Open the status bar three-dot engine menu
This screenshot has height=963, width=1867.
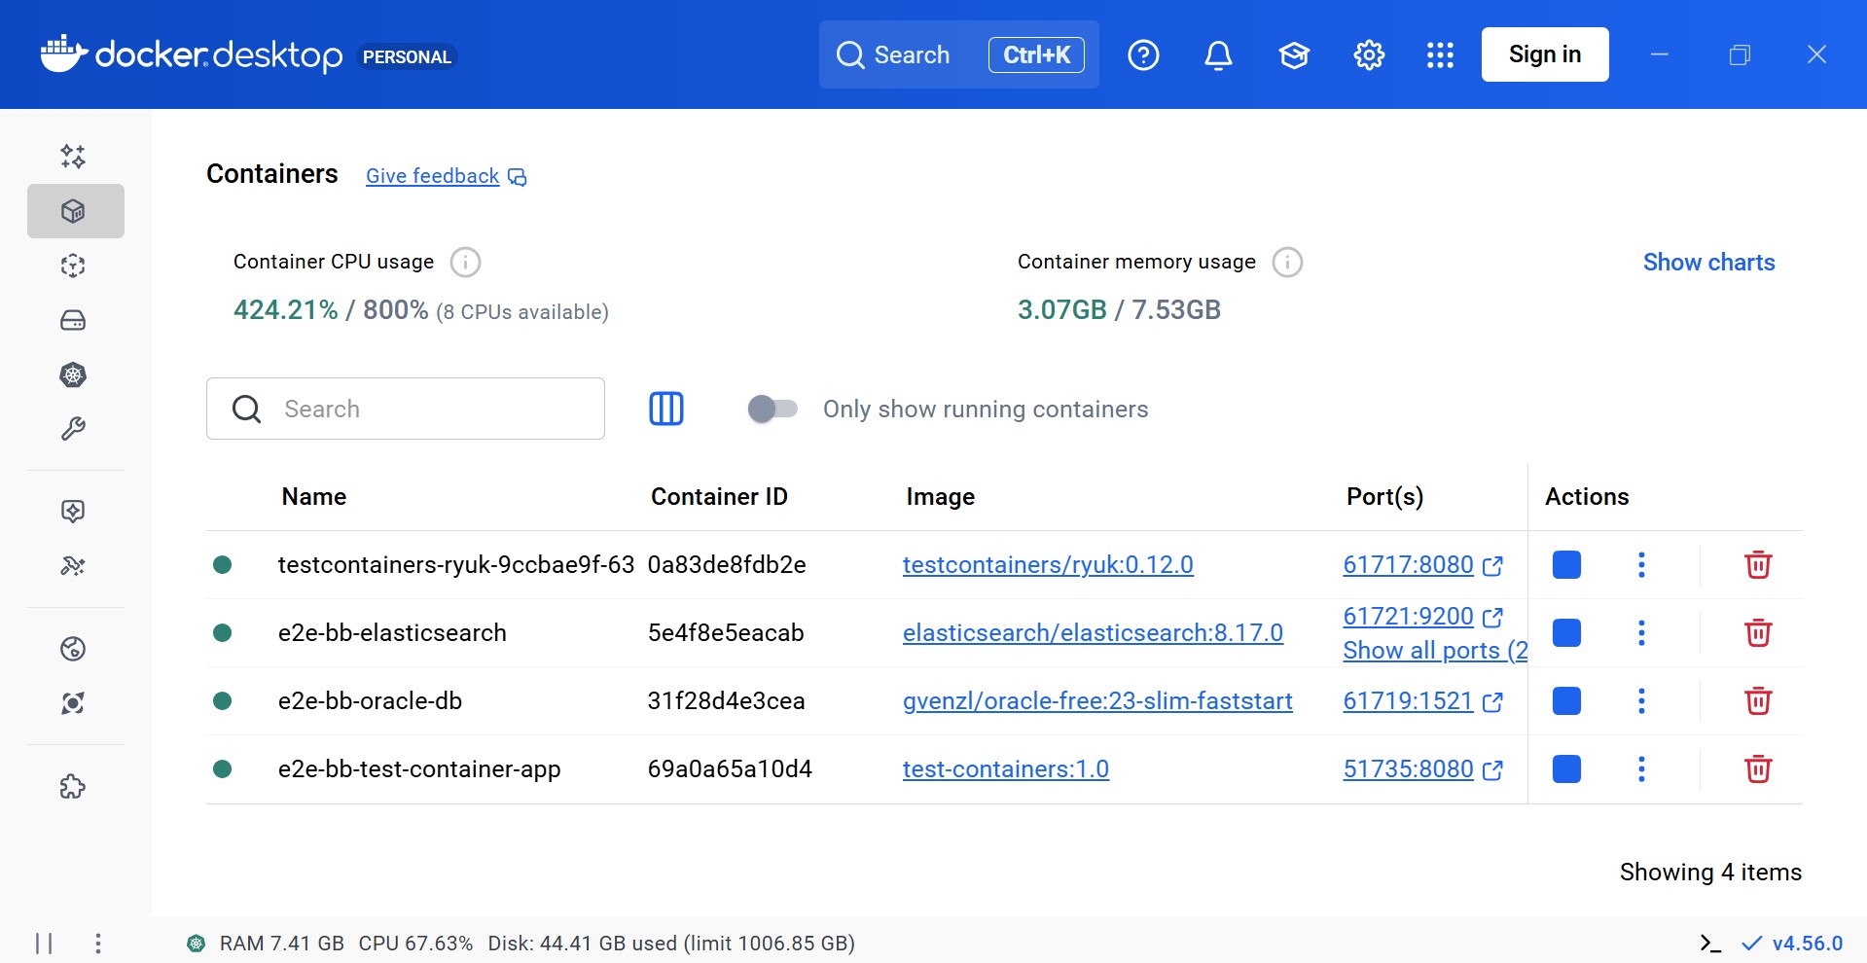pos(97,943)
